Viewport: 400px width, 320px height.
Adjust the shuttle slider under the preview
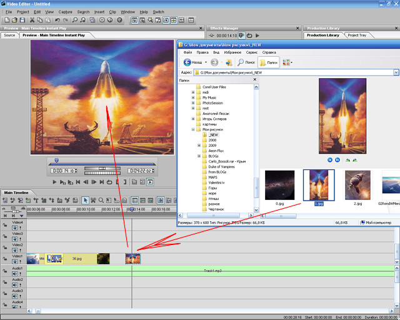(102, 168)
